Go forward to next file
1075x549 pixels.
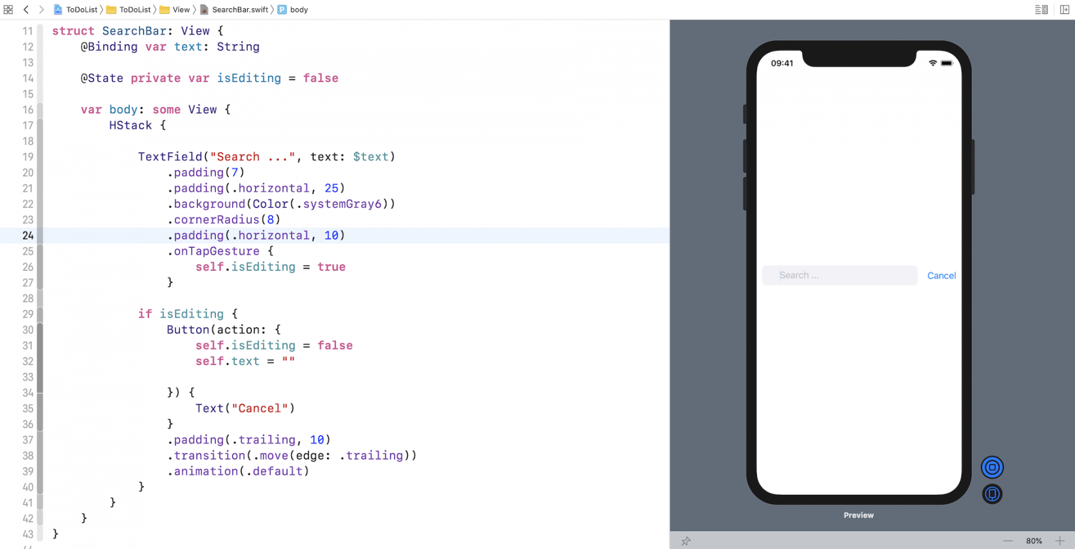[42, 10]
